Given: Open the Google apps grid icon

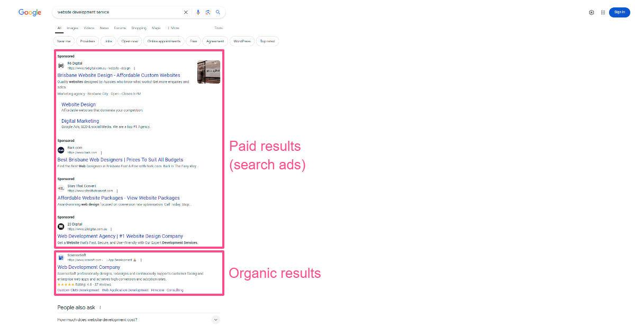Looking at the screenshot, I should click(x=603, y=12).
